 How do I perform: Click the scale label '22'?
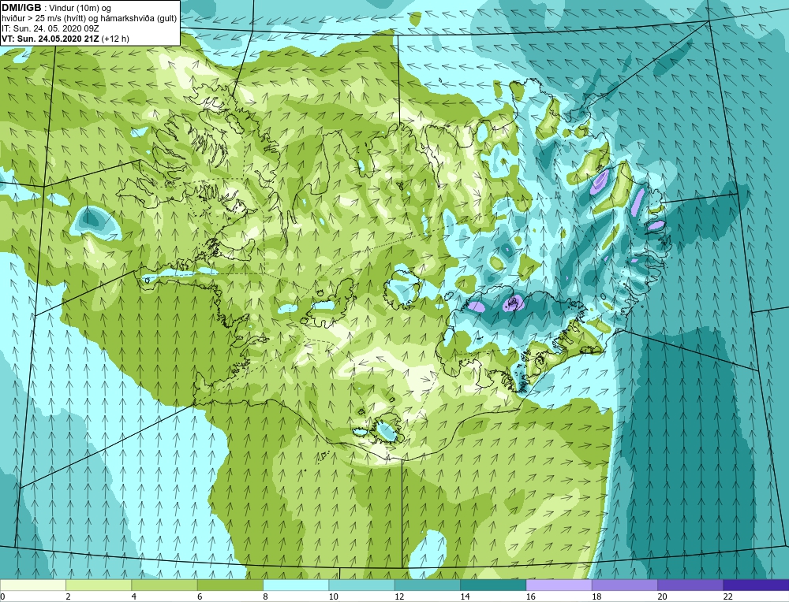[x=727, y=596]
